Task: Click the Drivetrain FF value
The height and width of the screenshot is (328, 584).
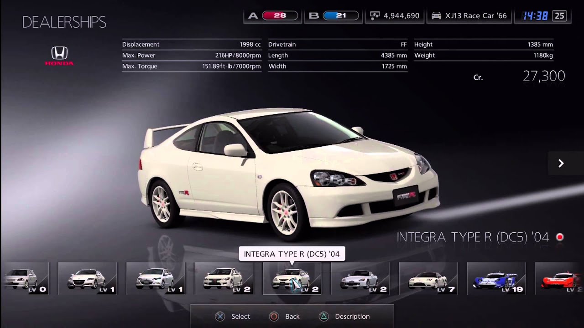Action: 404,45
